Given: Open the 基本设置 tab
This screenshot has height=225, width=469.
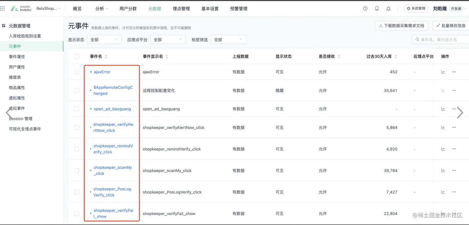Looking at the screenshot, I should point(210,9).
